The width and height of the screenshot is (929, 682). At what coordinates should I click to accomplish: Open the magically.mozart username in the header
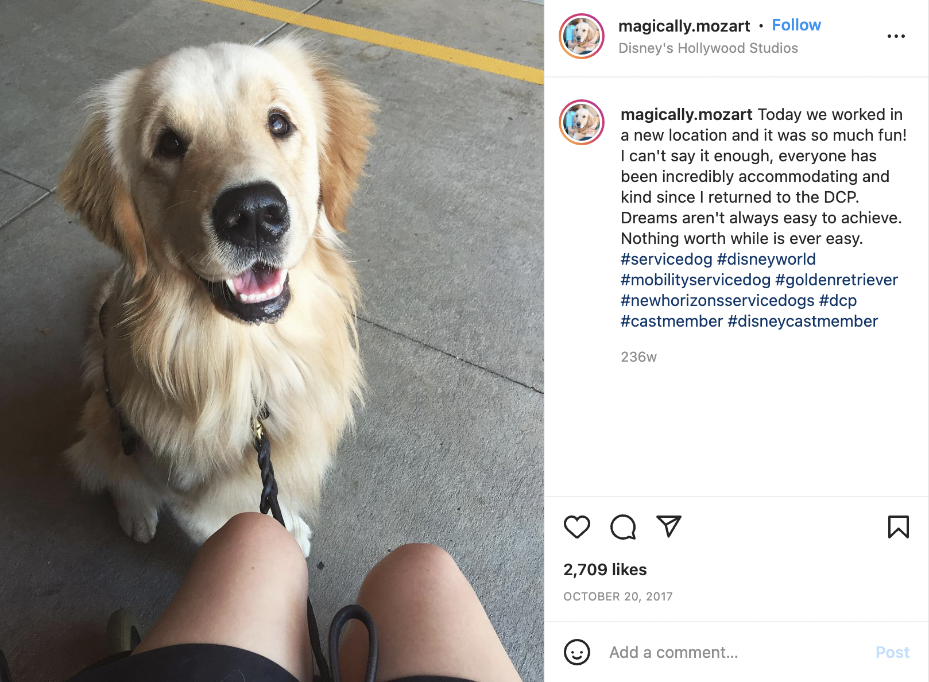[x=684, y=26]
